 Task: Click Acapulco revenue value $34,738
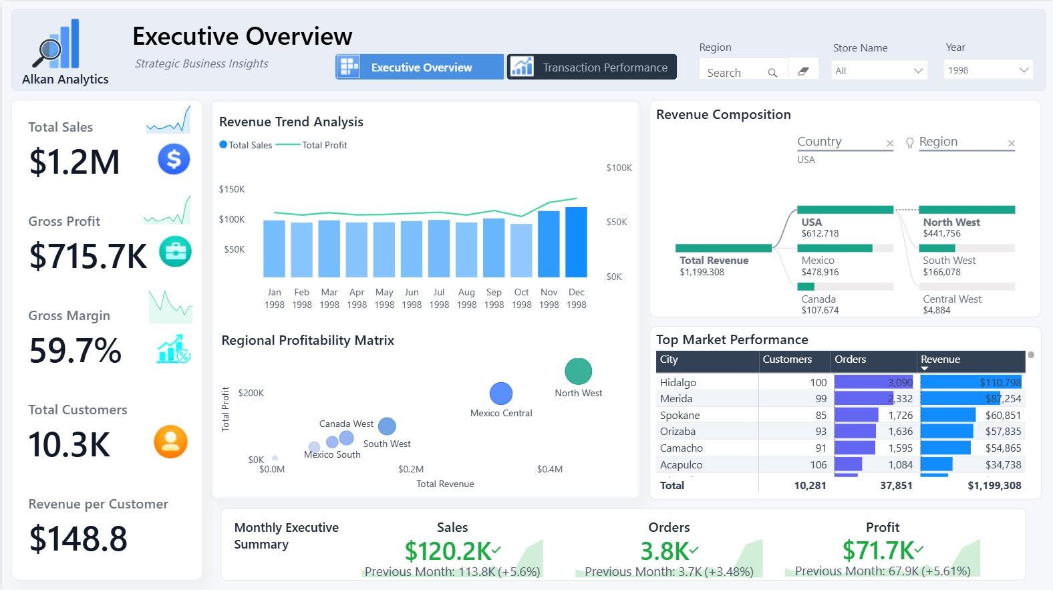coord(1003,464)
